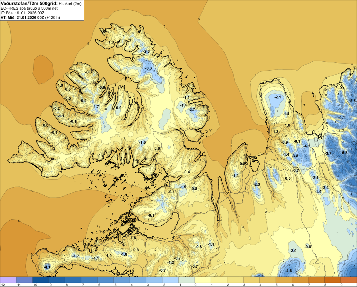The width and height of the screenshot is (357, 287).
Task: Click the "-0.3" temperature value on the map
Action: point(88,72)
